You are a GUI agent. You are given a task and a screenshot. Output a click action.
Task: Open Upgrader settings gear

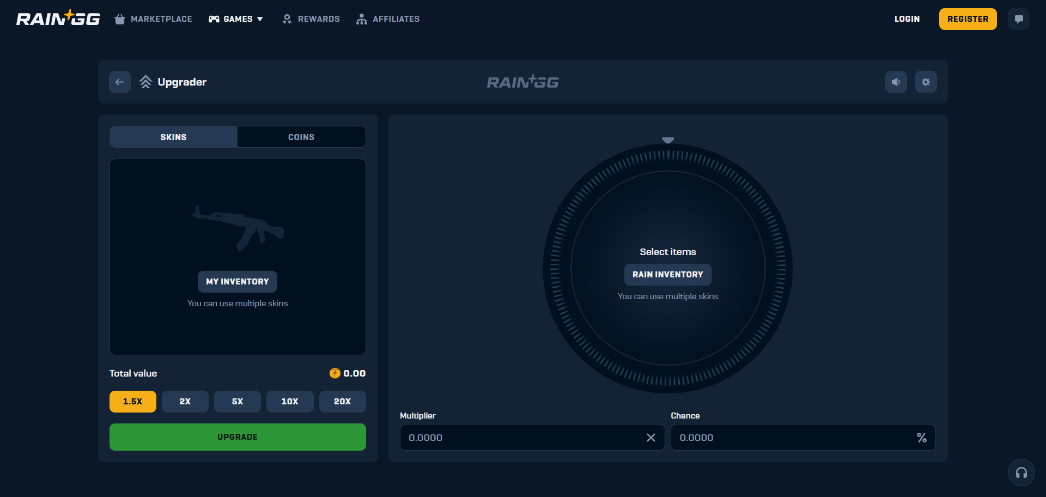[926, 82]
